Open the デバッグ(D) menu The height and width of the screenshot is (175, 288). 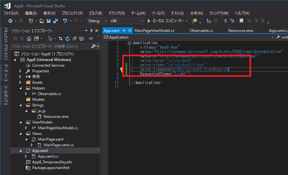pyautogui.click(x=117, y=13)
